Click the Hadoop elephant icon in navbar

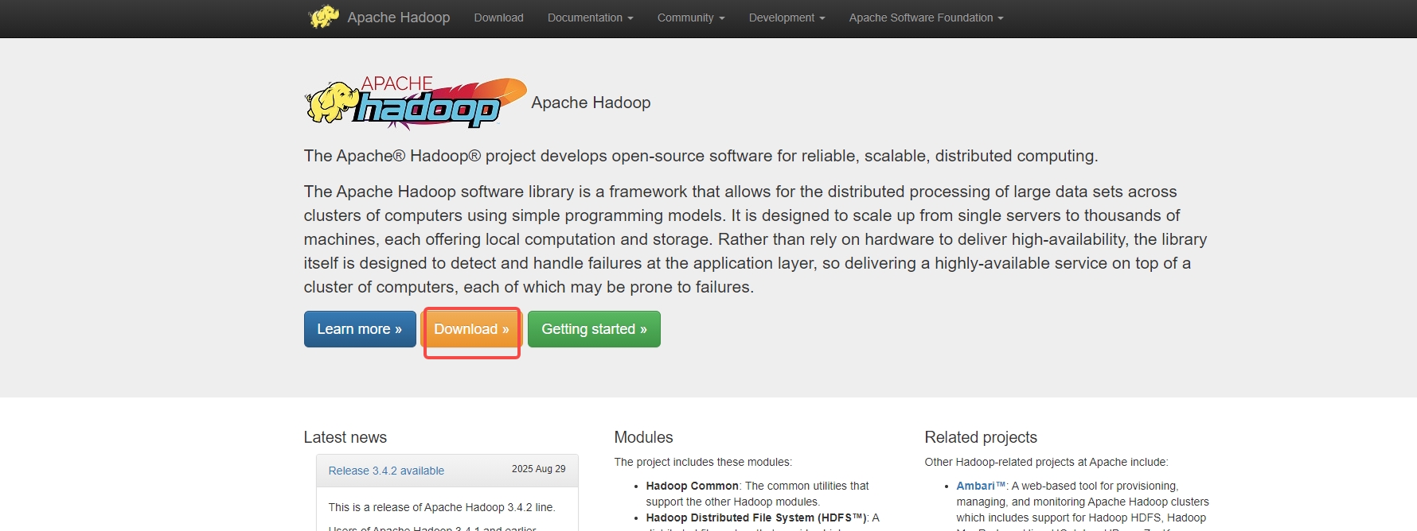coord(323,17)
